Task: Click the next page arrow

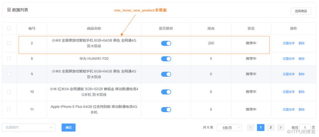Action: click(281, 127)
